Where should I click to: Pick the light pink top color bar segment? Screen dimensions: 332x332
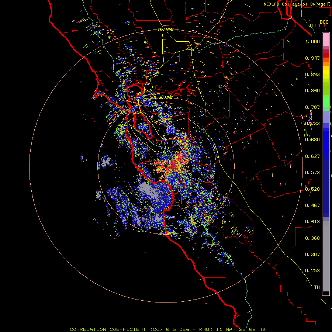point(326,39)
